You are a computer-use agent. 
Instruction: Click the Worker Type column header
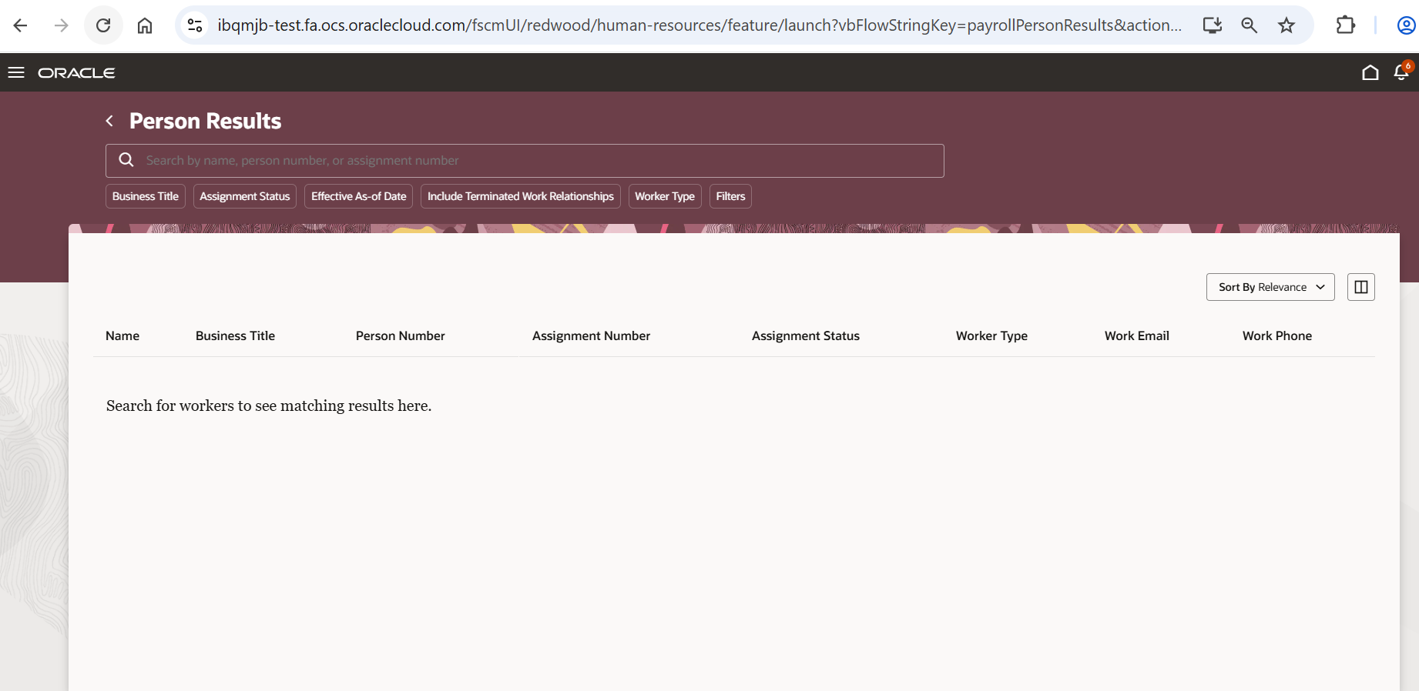click(991, 335)
